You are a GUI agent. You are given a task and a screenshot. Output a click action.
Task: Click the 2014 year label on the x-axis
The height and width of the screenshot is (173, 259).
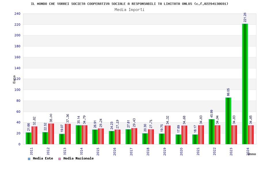point(81,151)
